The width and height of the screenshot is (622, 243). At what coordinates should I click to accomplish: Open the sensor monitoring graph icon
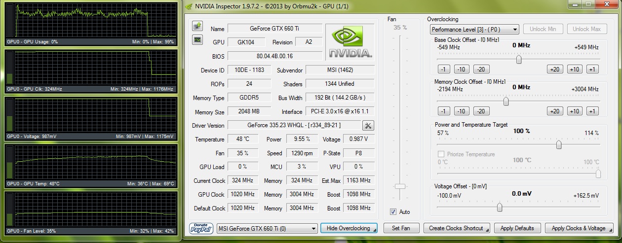197,39
